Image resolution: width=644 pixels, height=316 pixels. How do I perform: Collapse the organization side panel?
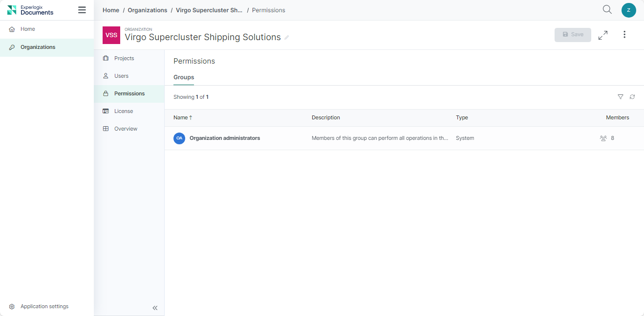pyautogui.click(x=155, y=308)
